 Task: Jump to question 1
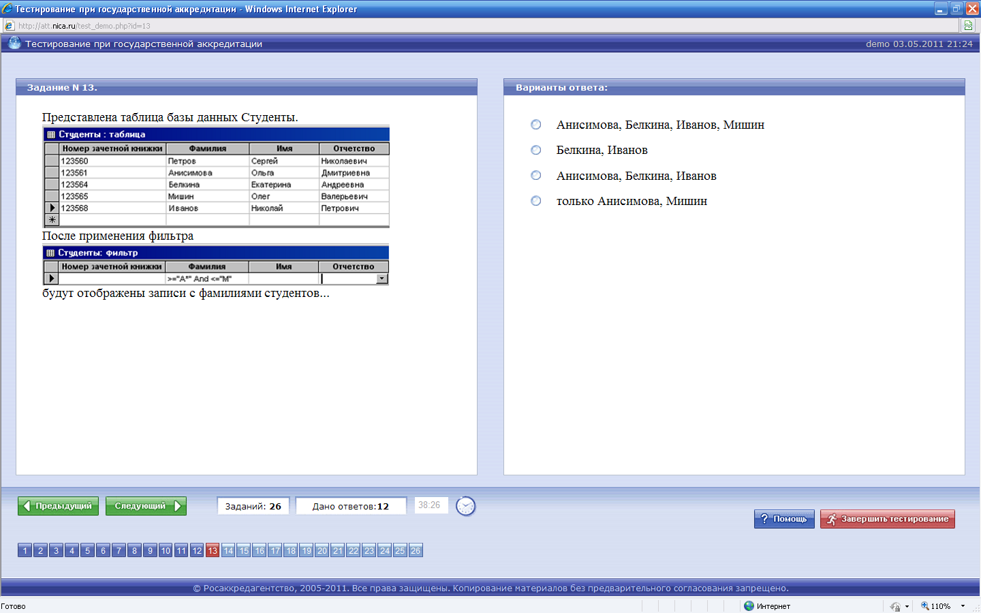[x=25, y=550]
